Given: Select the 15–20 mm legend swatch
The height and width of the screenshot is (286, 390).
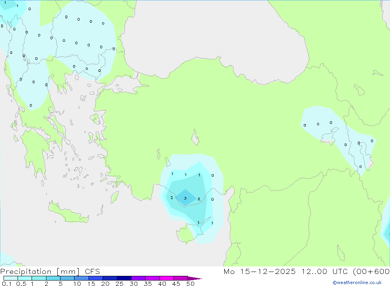Looking at the screenshot, I should pos(96,278).
